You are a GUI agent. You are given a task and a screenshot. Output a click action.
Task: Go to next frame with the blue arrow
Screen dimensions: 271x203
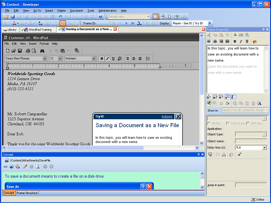point(126,23)
